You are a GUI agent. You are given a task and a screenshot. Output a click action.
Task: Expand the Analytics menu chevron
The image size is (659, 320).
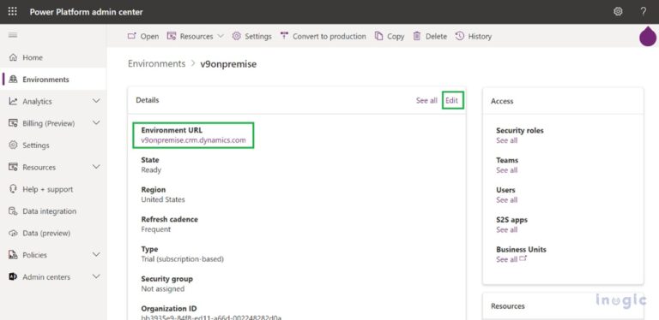(x=96, y=101)
